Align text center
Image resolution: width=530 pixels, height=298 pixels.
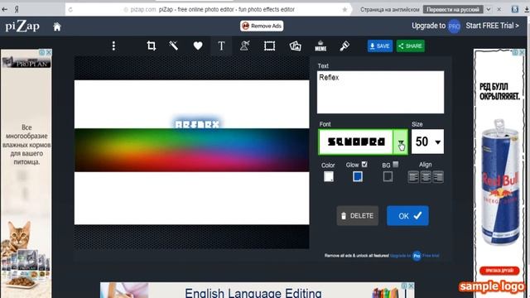click(426, 176)
